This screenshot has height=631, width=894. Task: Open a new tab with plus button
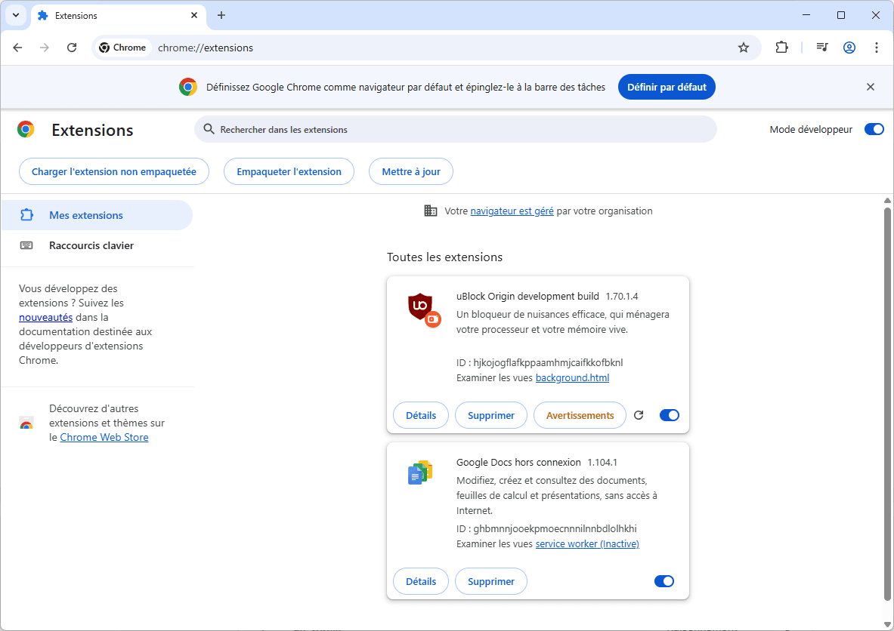coord(221,15)
